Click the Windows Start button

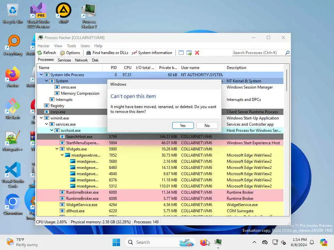click(116, 242)
